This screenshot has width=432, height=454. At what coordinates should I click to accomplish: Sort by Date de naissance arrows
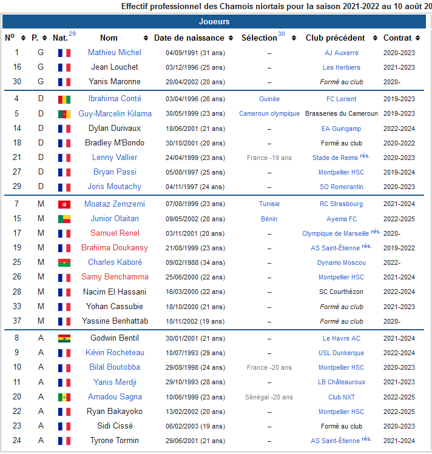[231, 38]
